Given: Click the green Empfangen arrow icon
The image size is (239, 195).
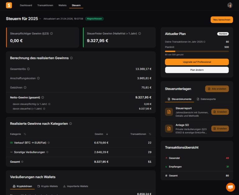Looking at the screenshot, I should [166, 167].
